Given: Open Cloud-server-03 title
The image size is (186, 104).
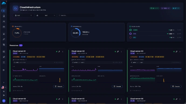Looking at the screenshot, I should [x=137, y=51].
